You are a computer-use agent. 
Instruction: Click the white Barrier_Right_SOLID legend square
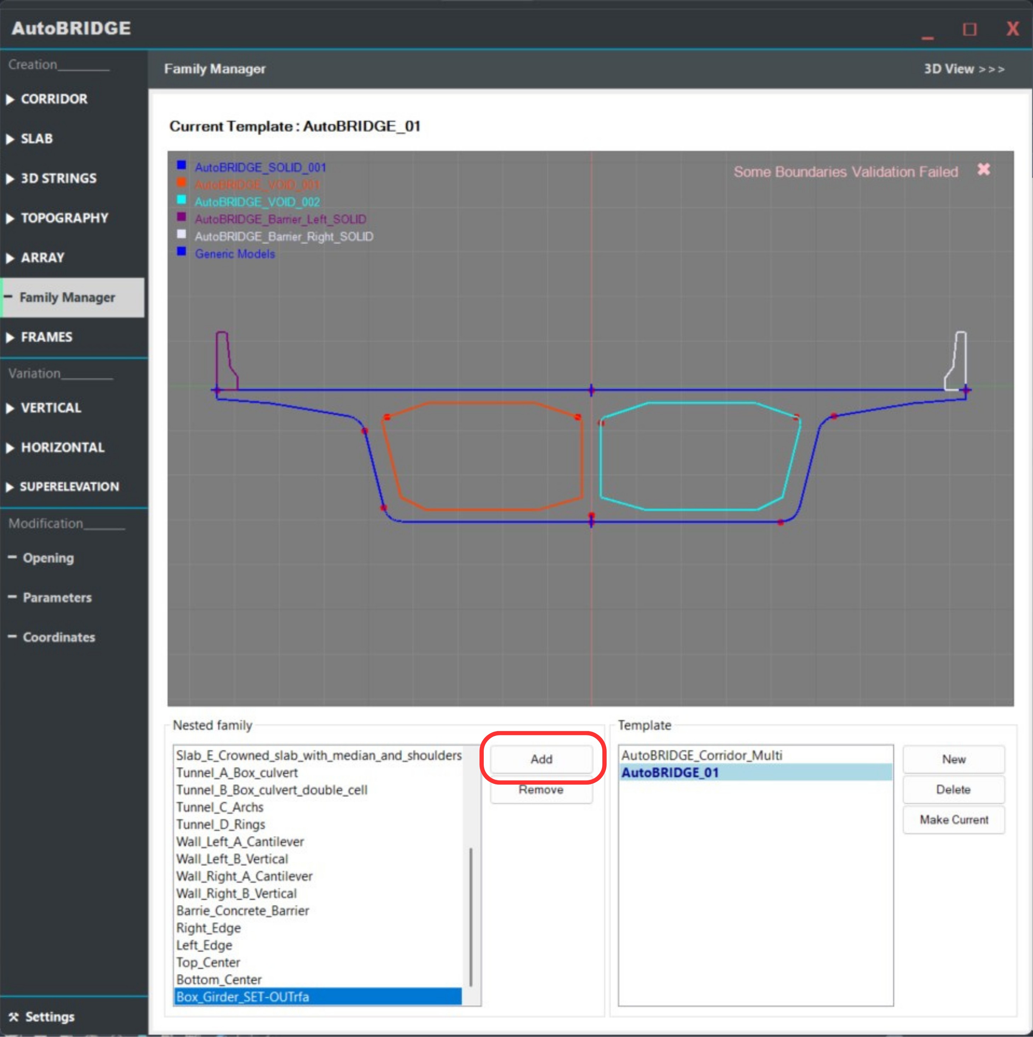tap(181, 234)
